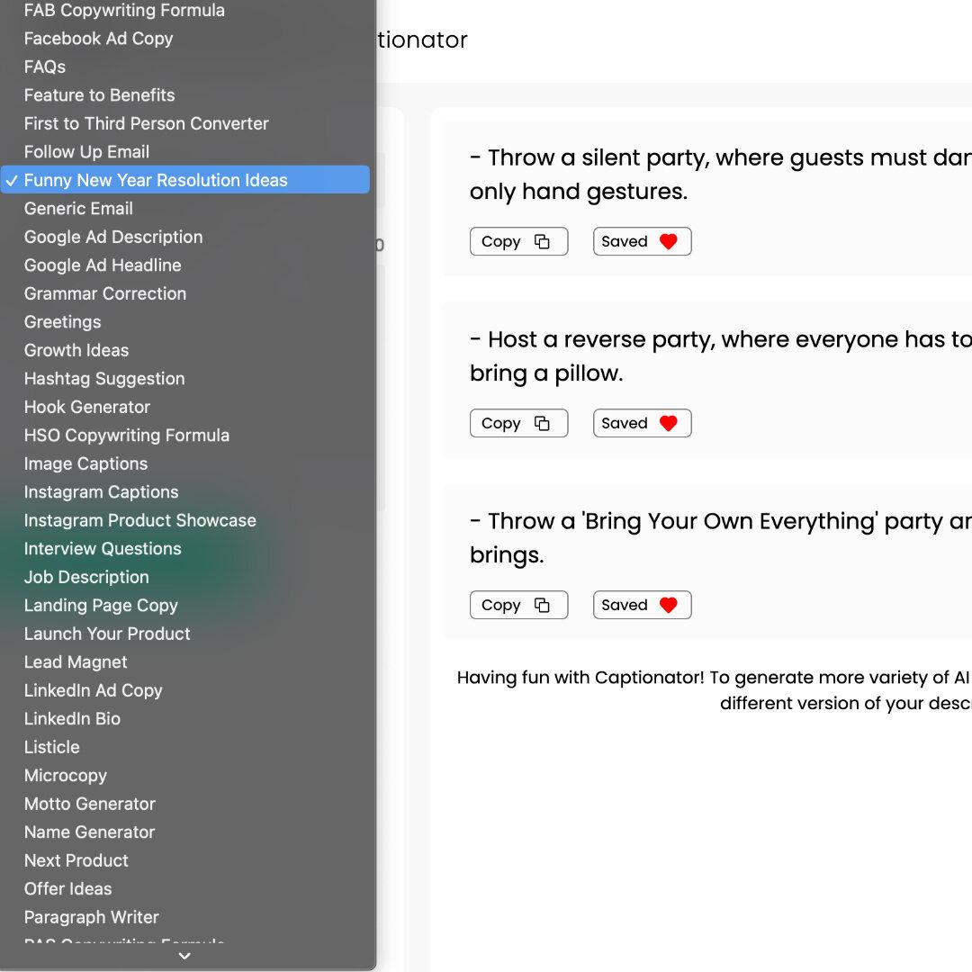Pick Name Generator option
Viewport: 972px width, 972px height.
pos(185,832)
